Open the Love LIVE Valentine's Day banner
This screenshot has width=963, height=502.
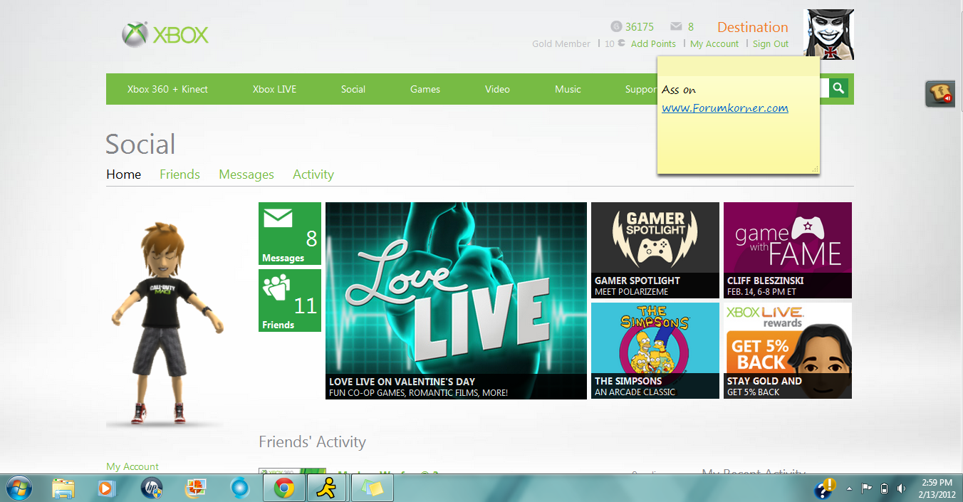[456, 300]
